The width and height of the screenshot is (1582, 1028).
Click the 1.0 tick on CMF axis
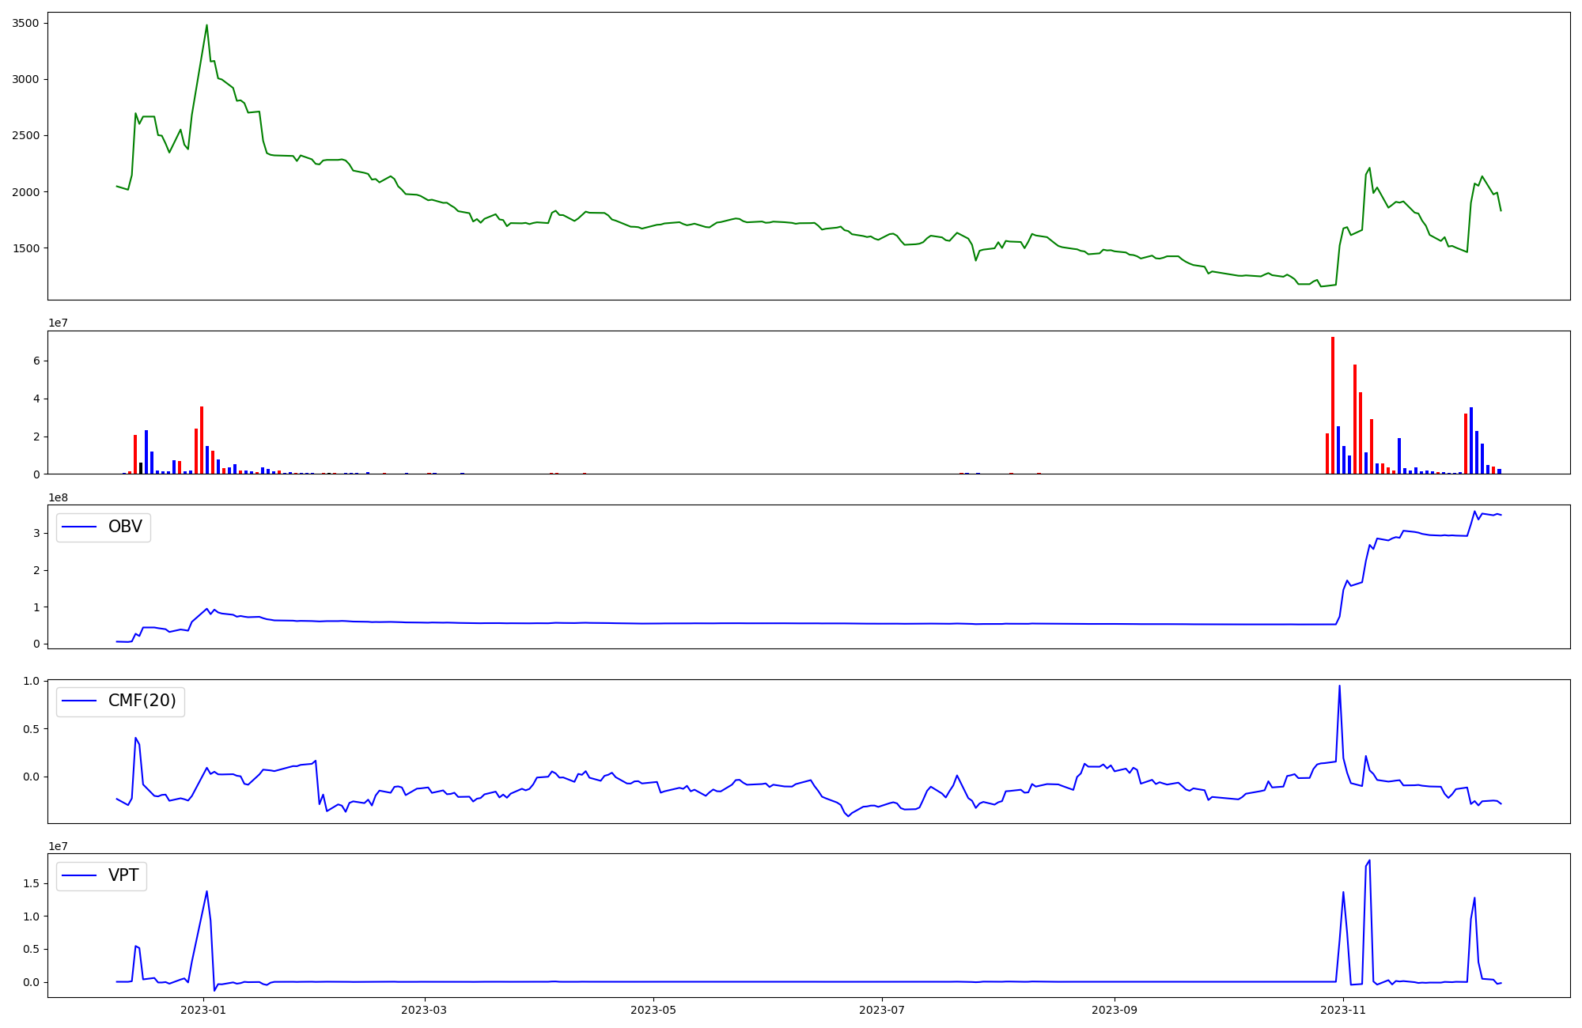[31, 681]
